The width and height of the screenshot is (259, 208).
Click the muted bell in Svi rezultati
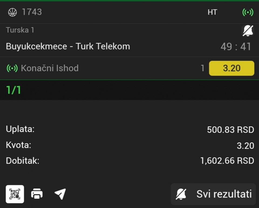click(x=181, y=194)
